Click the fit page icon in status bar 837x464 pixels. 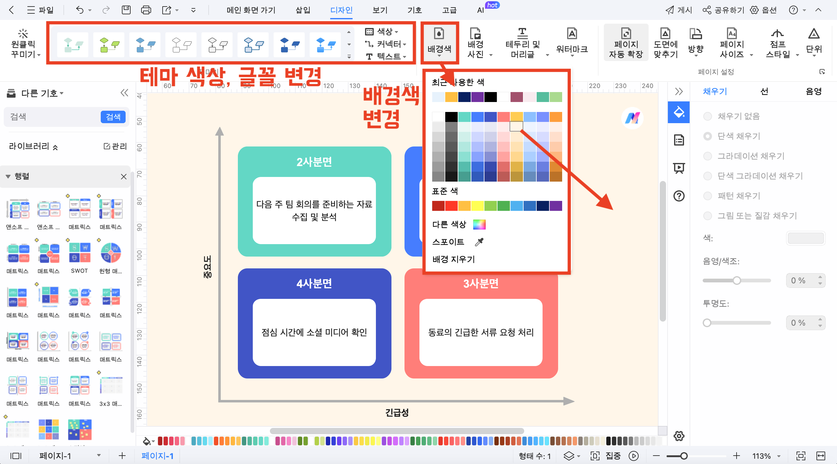click(x=801, y=456)
